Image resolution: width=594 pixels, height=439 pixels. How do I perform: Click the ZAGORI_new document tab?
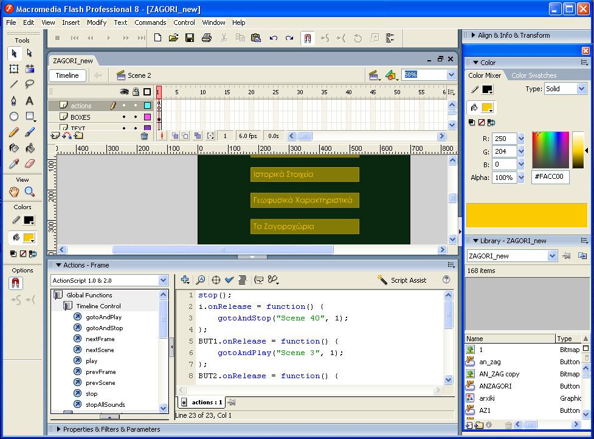pyautogui.click(x=73, y=61)
